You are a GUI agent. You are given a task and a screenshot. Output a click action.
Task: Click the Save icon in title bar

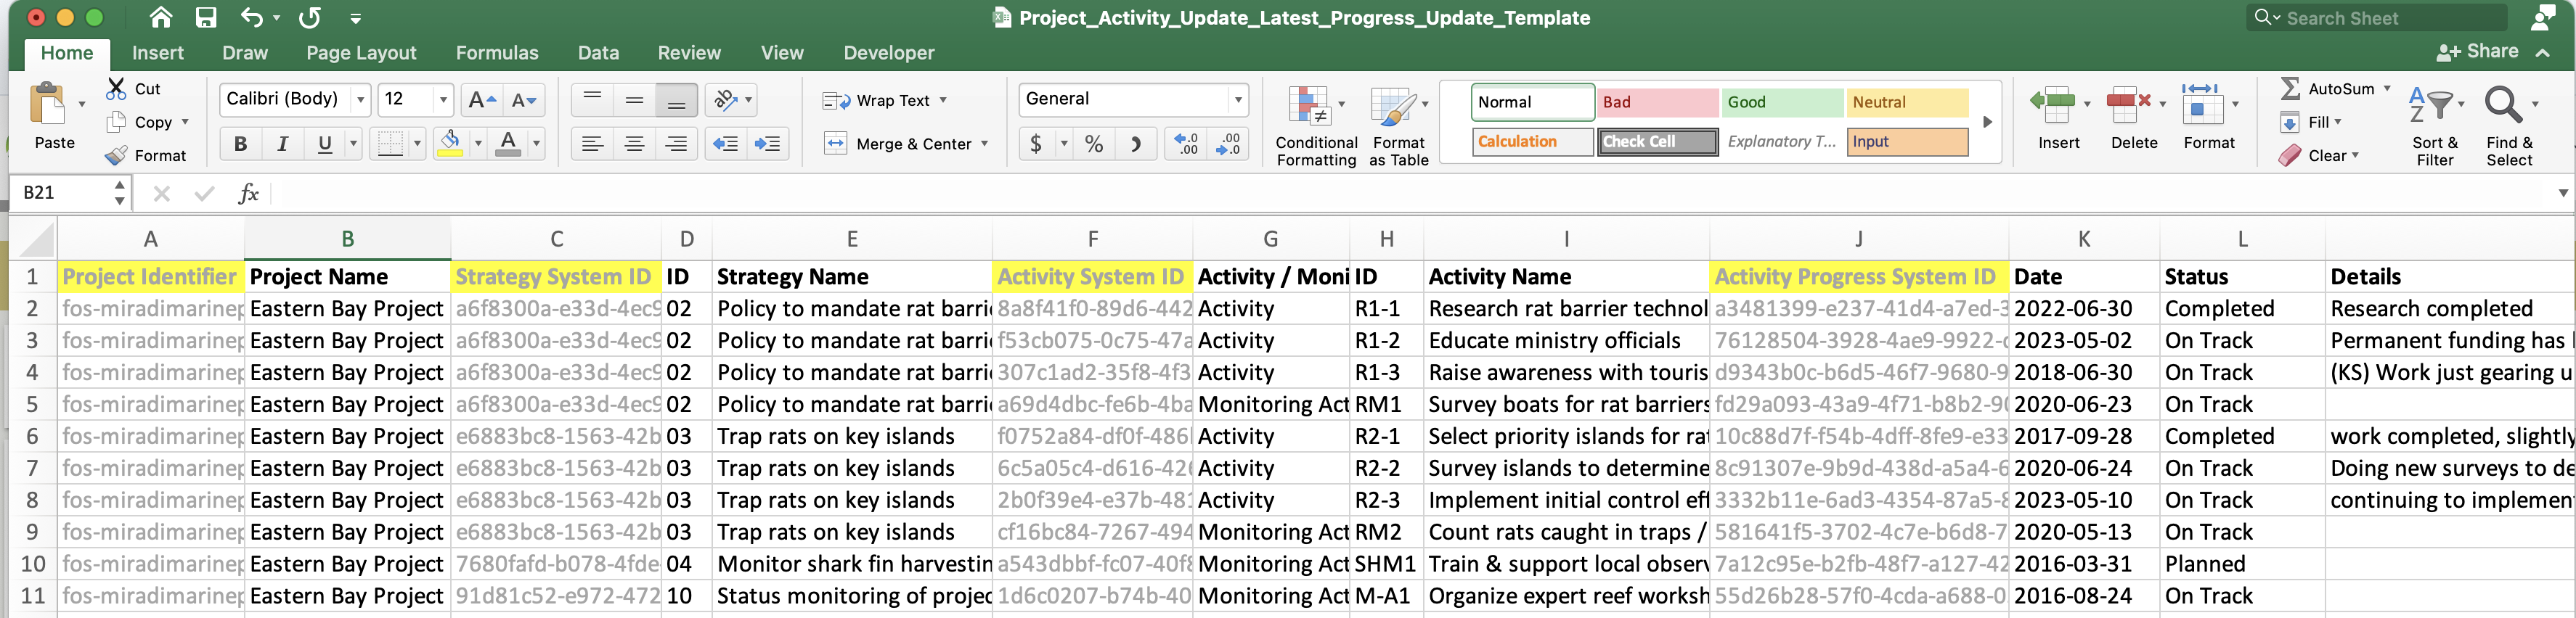tap(206, 18)
